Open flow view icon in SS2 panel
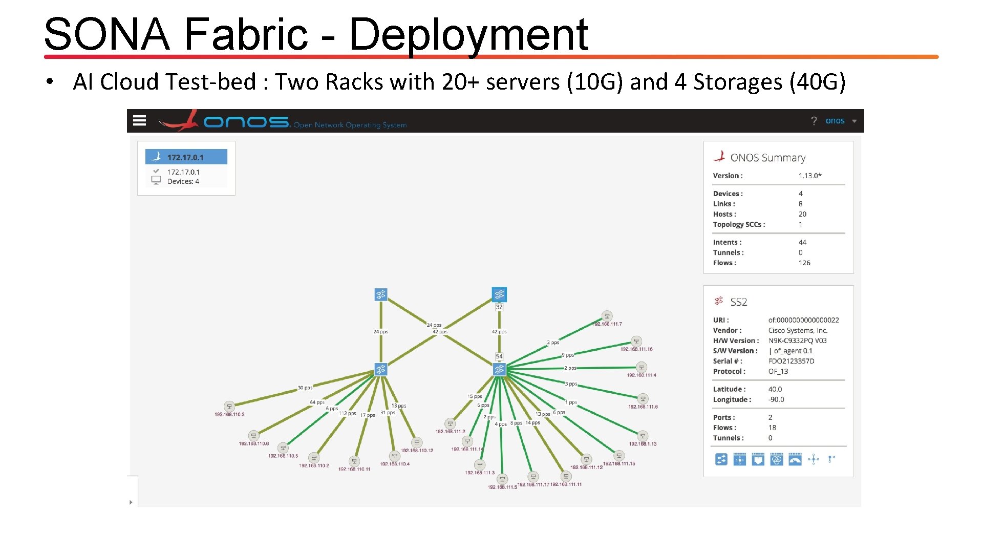The image size is (983, 553). tap(739, 459)
